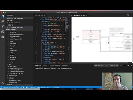Click the git branch in status bar
Viewport: 133px width, 100px height.
pos(10,87)
